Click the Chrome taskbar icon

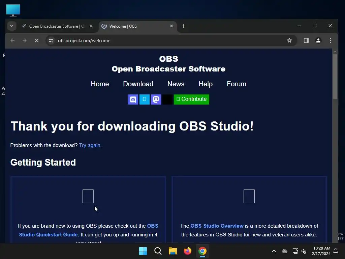click(202, 251)
